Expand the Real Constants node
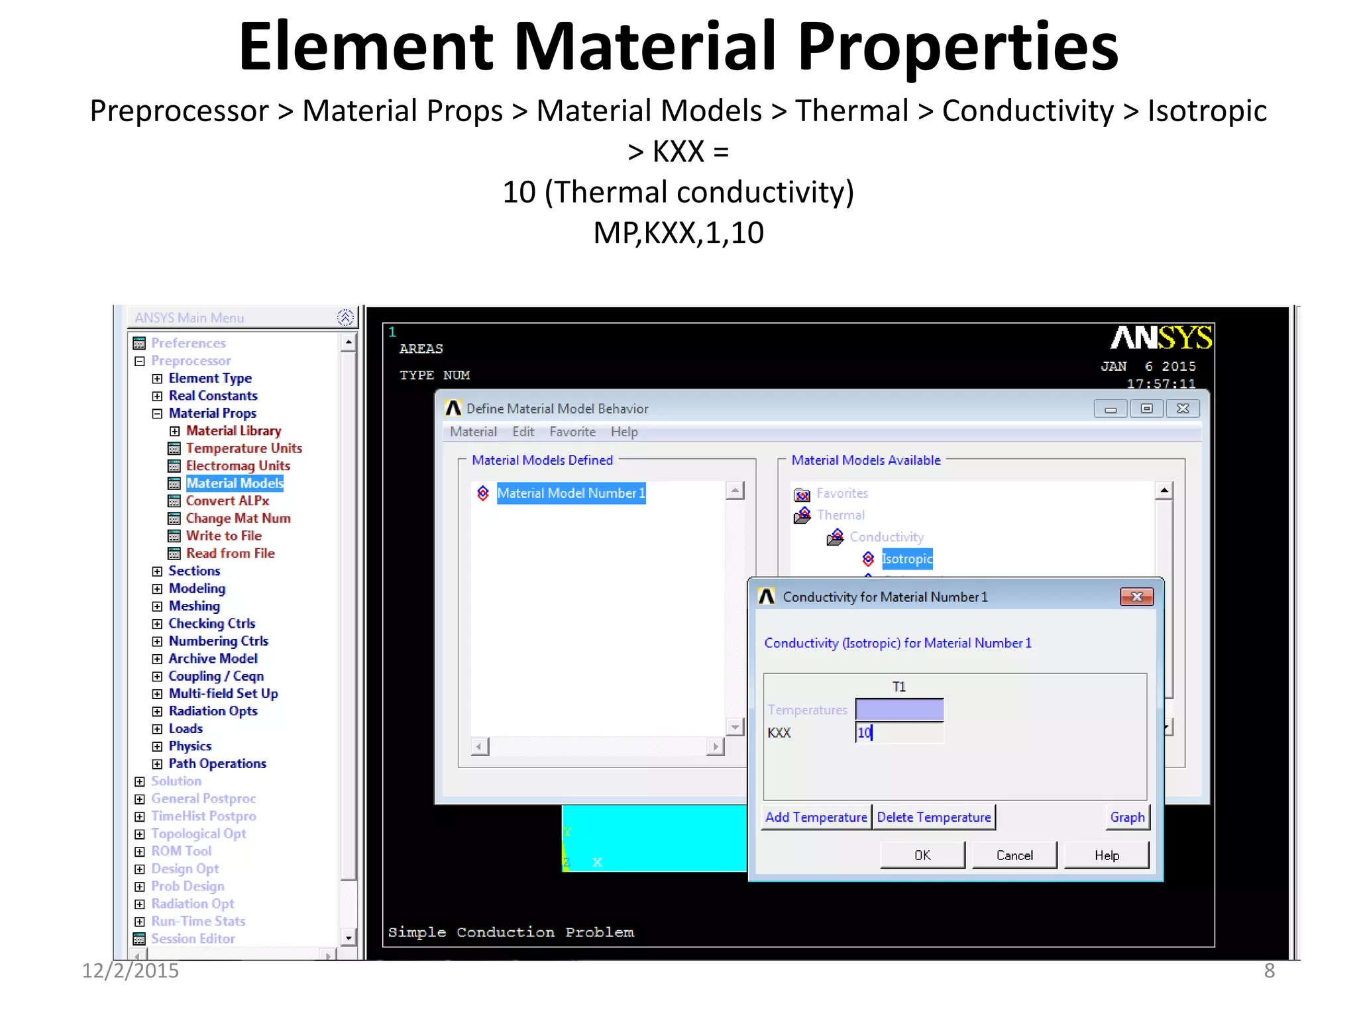 pos(157,396)
